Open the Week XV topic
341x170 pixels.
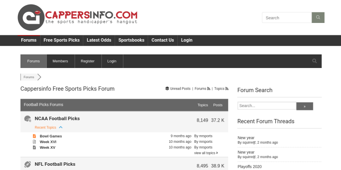coord(47,147)
